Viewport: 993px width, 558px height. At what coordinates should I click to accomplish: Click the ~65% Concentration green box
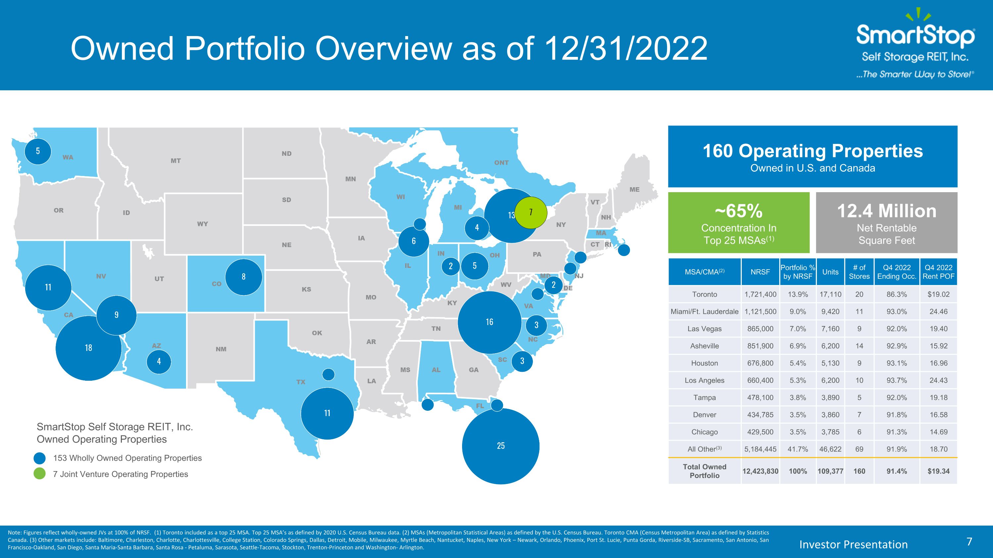738,223
